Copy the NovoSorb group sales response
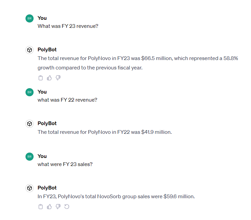251x220 pixels. pos(41,207)
